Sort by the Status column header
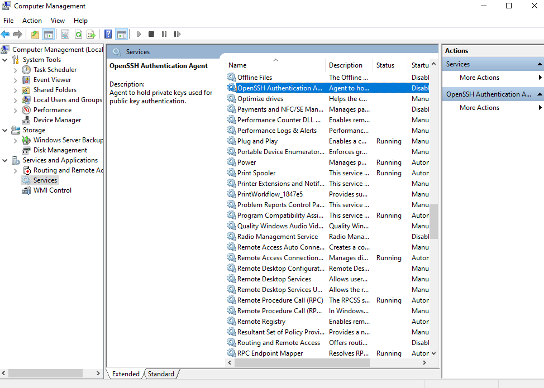 [390, 65]
